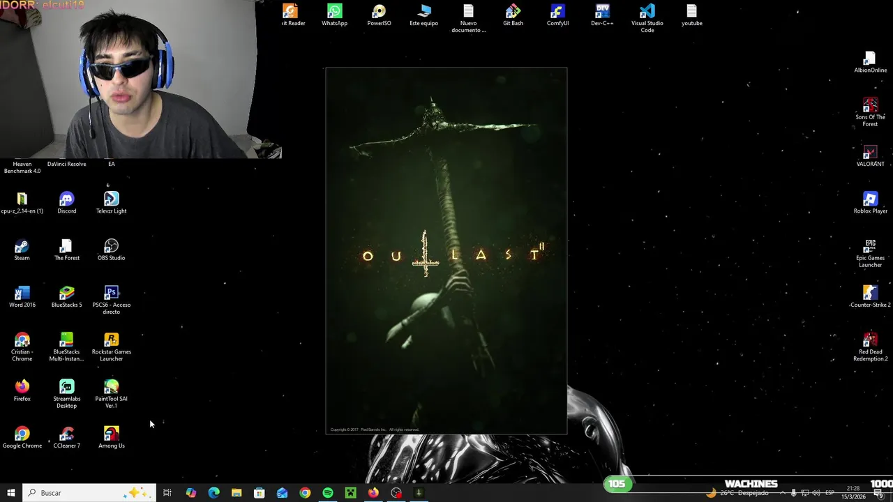Open Microsoft Edge from the taskbar
Viewport: 893px width, 502px height.
pyautogui.click(x=213, y=493)
